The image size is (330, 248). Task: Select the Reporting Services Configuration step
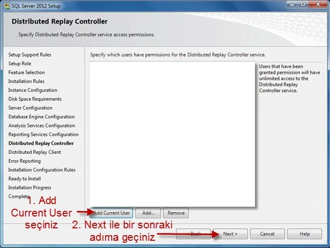(43, 134)
